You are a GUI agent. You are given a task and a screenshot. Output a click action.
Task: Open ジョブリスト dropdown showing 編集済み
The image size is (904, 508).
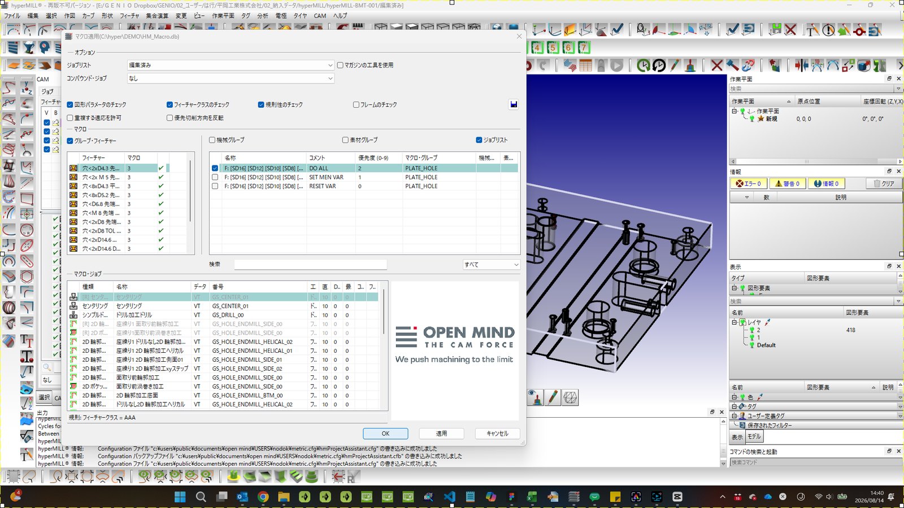point(231,65)
